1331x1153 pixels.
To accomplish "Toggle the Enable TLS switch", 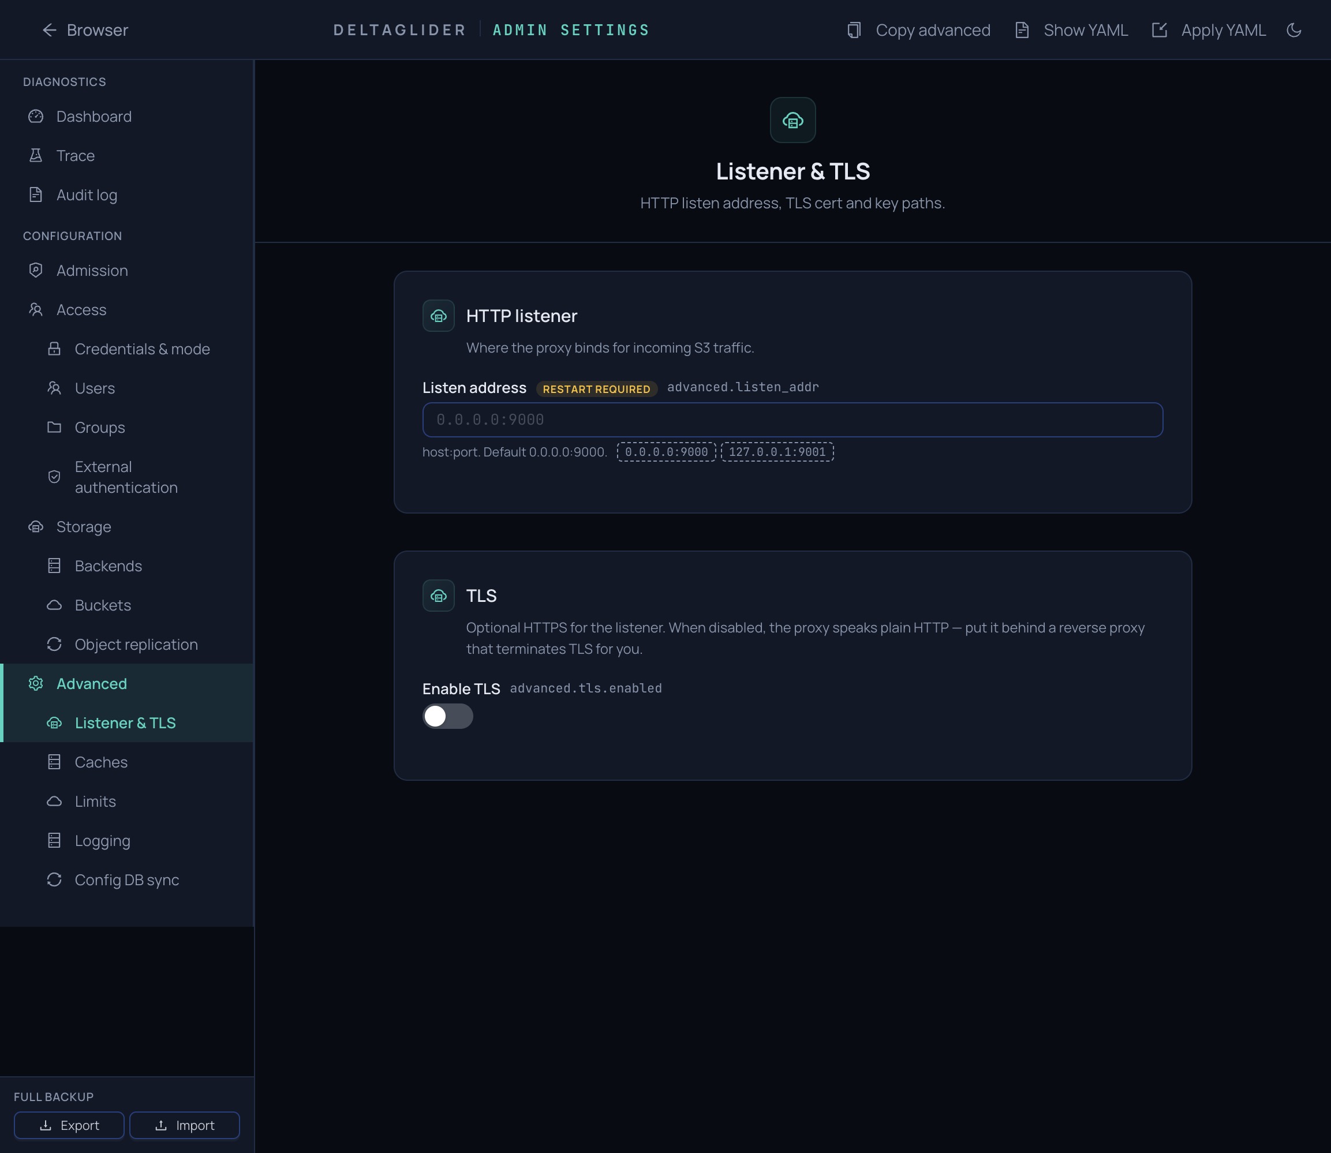I will point(447,716).
